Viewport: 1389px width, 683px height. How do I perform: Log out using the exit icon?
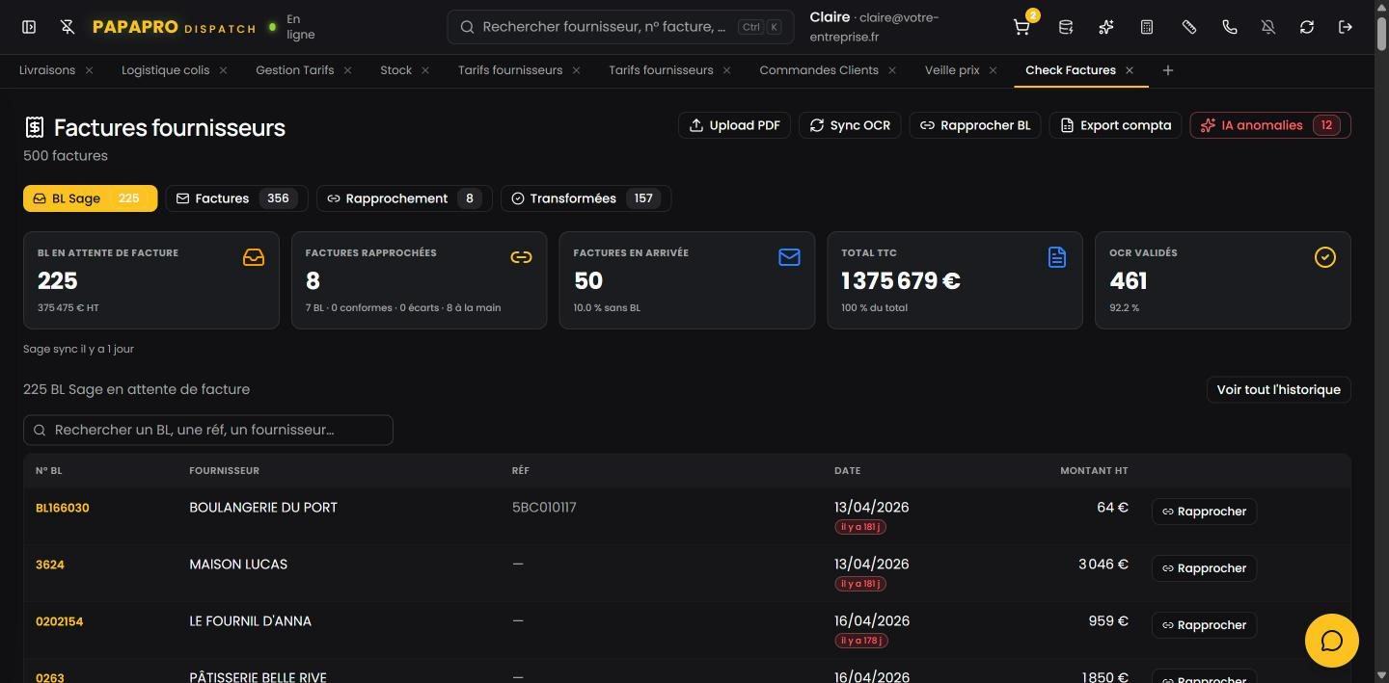pyautogui.click(x=1346, y=27)
